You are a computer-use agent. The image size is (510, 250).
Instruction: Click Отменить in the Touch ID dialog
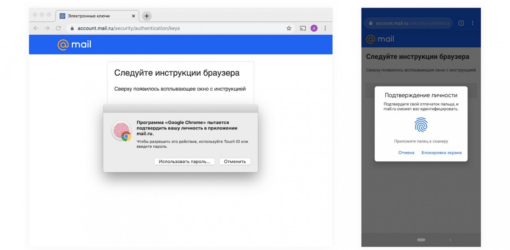235,161
